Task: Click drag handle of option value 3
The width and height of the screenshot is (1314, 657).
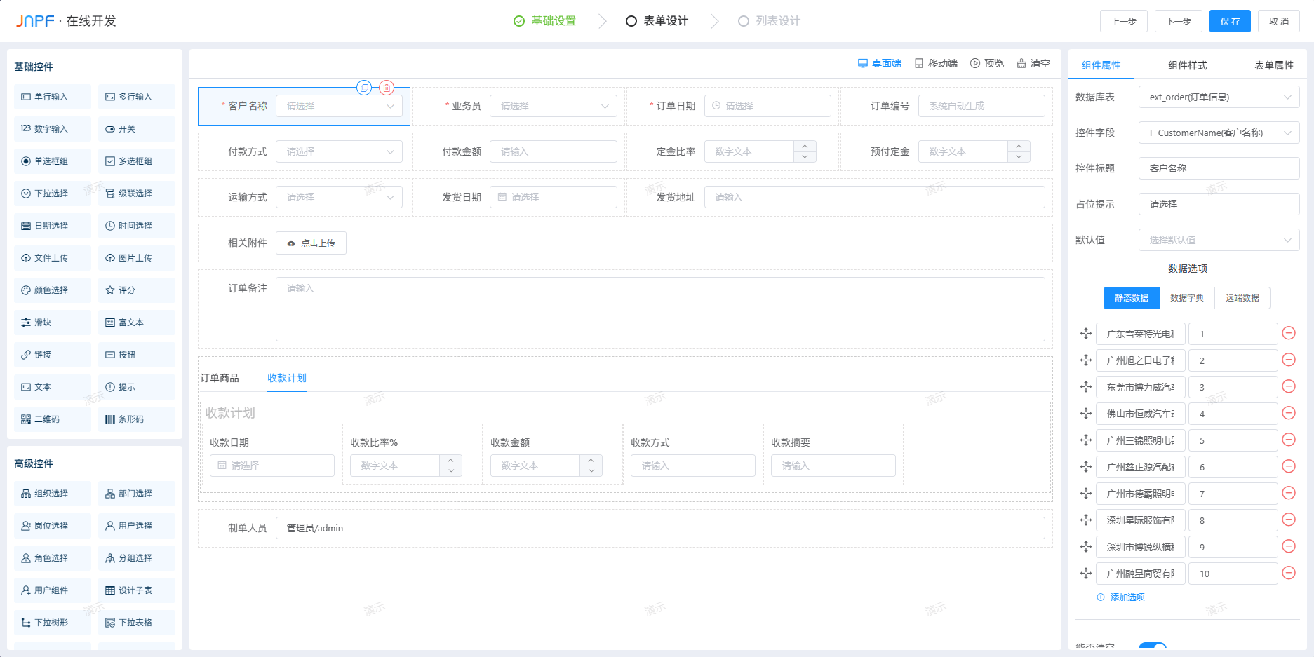Action: click(x=1086, y=386)
